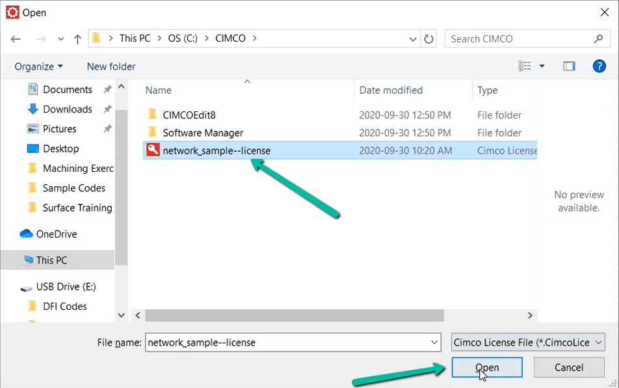The width and height of the screenshot is (619, 388).
Task: Click pin icon beside Downloads
Action: click(x=107, y=109)
